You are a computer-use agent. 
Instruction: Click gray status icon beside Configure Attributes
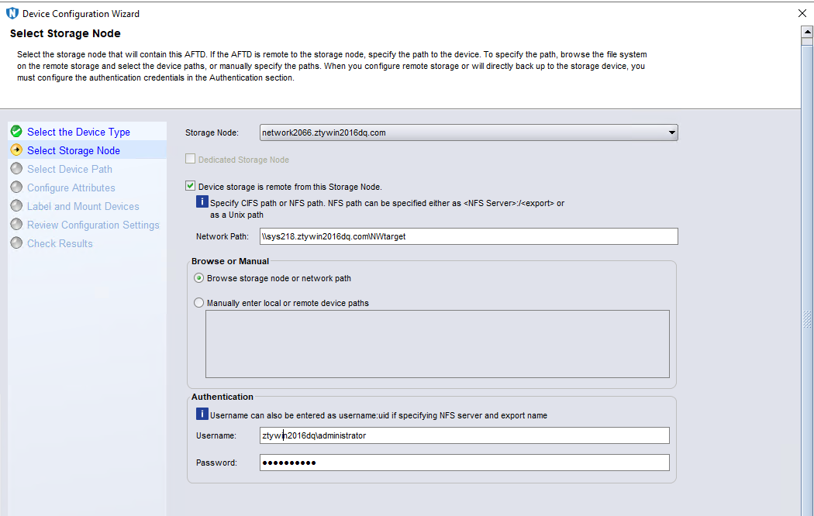(x=16, y=187)
